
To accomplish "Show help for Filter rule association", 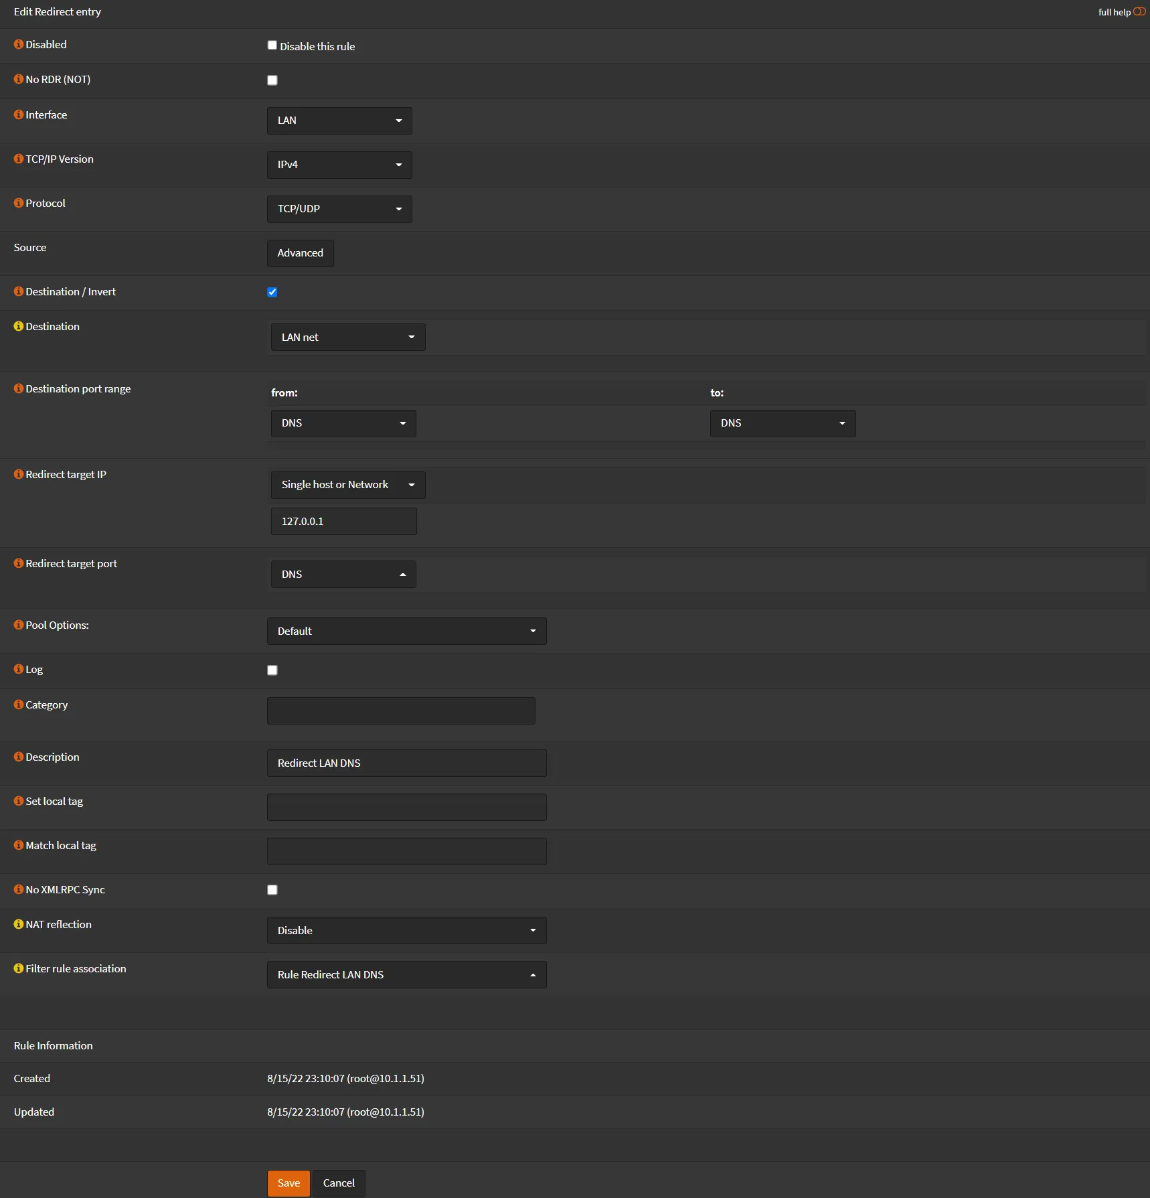I will pyautogui.click(x=19, y=968).
